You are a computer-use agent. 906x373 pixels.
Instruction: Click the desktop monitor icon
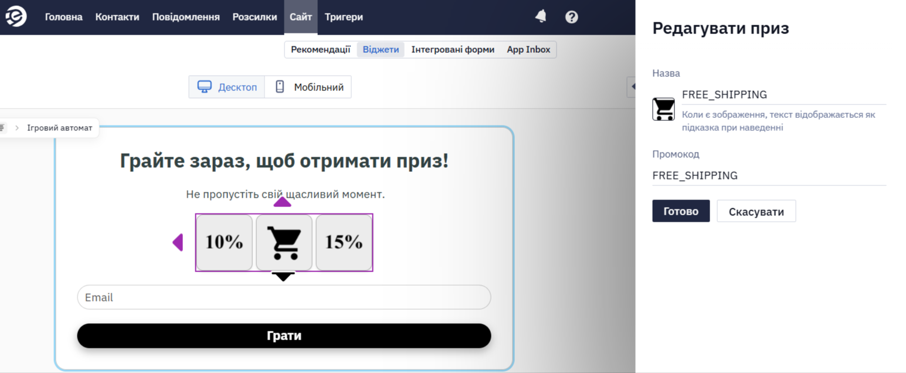tap(204, 87)
